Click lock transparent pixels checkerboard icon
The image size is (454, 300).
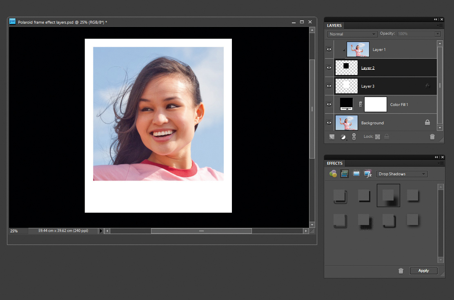(378, 137)
